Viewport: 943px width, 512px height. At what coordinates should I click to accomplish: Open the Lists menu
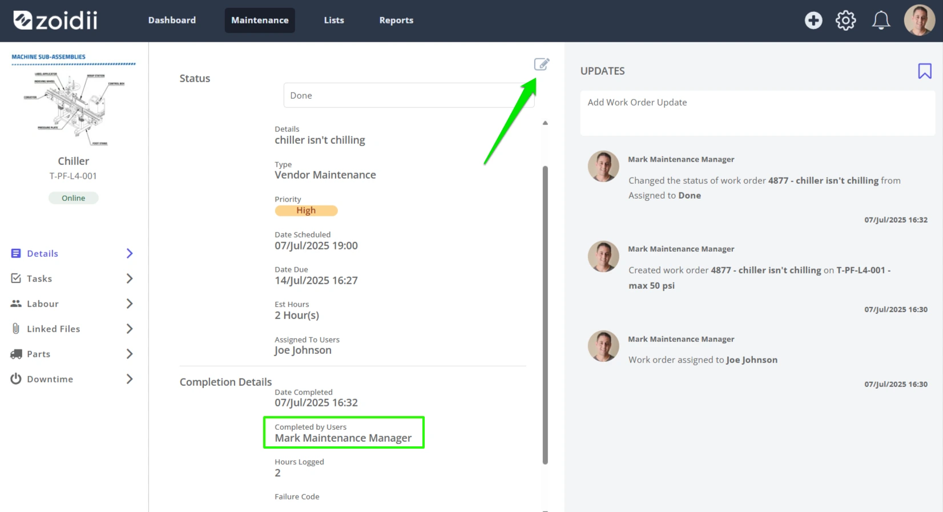coord(334,20)
